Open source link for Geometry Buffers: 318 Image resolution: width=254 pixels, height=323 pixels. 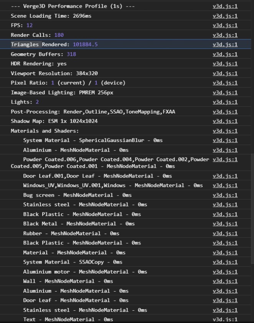point(225,54)
